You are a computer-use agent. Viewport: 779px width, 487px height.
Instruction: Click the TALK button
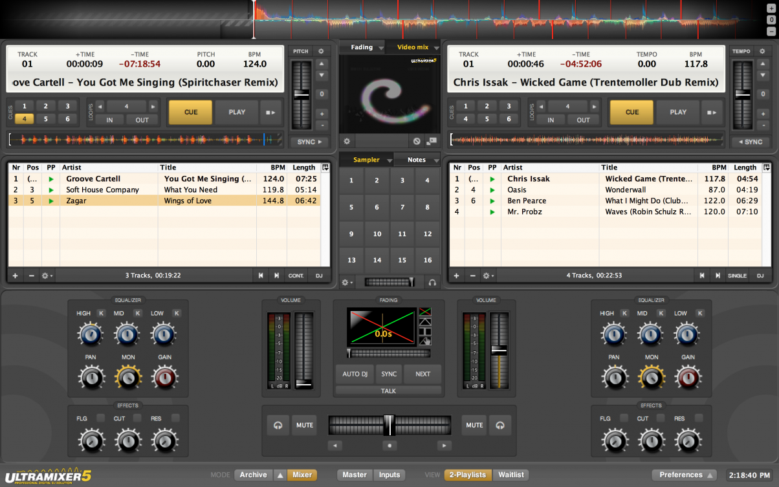click(x=388, y=391)
